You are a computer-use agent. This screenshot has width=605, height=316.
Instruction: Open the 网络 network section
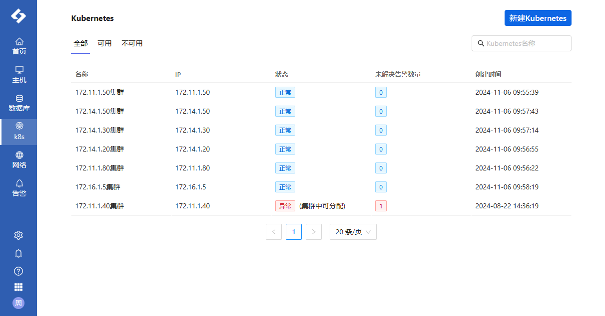pos(19,160)
